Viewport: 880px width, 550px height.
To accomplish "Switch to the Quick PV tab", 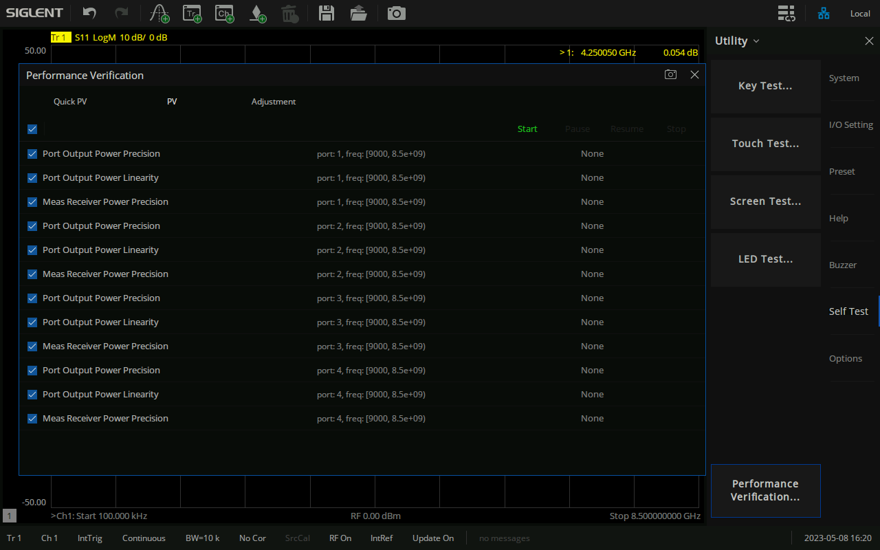I will point(70,102).
